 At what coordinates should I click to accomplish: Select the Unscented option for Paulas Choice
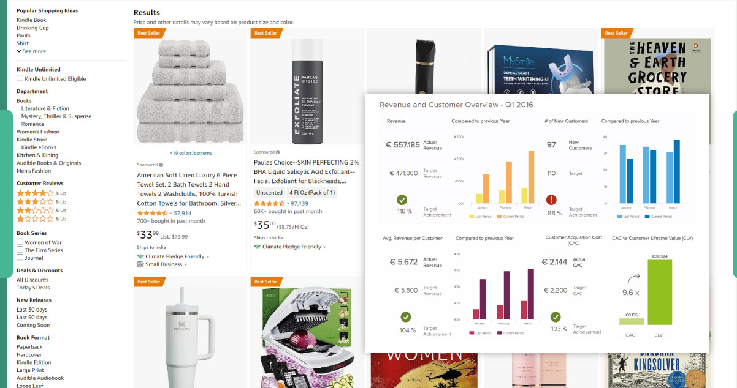point(269,193)
